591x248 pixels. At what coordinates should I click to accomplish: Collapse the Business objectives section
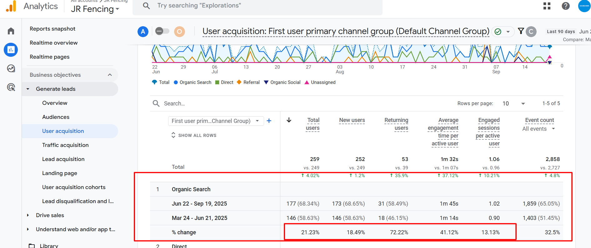pyautogui.click(x=110, y=75)
